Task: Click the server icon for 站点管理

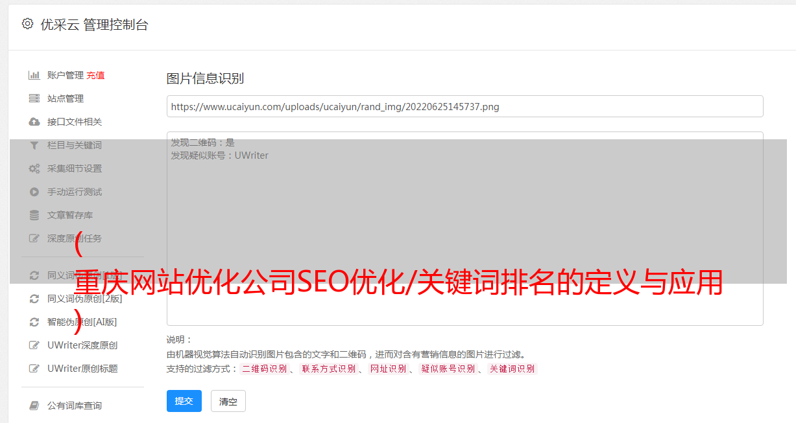Action: (x=34, y=98)
